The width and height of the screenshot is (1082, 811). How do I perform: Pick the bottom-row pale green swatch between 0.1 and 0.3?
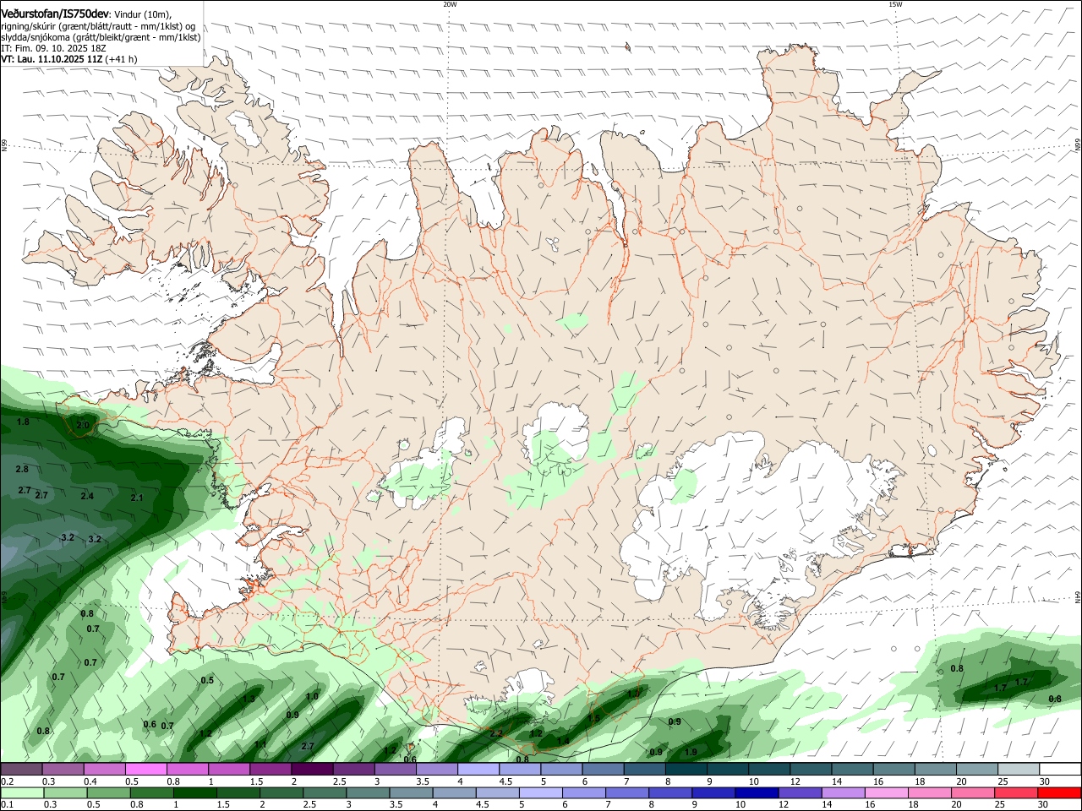click(22, 792)
